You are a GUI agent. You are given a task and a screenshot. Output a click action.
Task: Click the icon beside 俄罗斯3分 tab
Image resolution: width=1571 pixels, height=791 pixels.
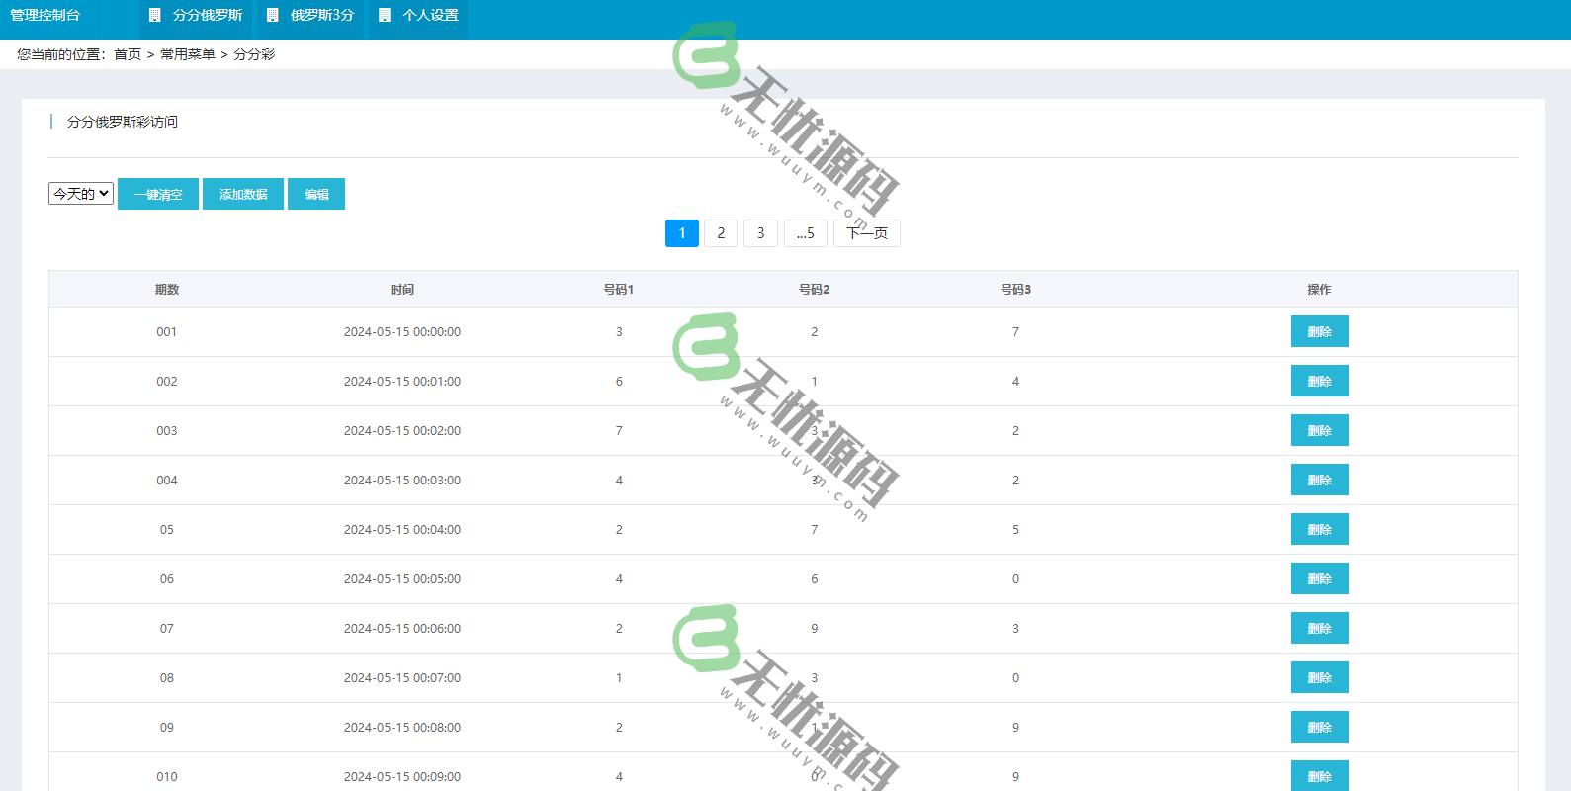273,15
